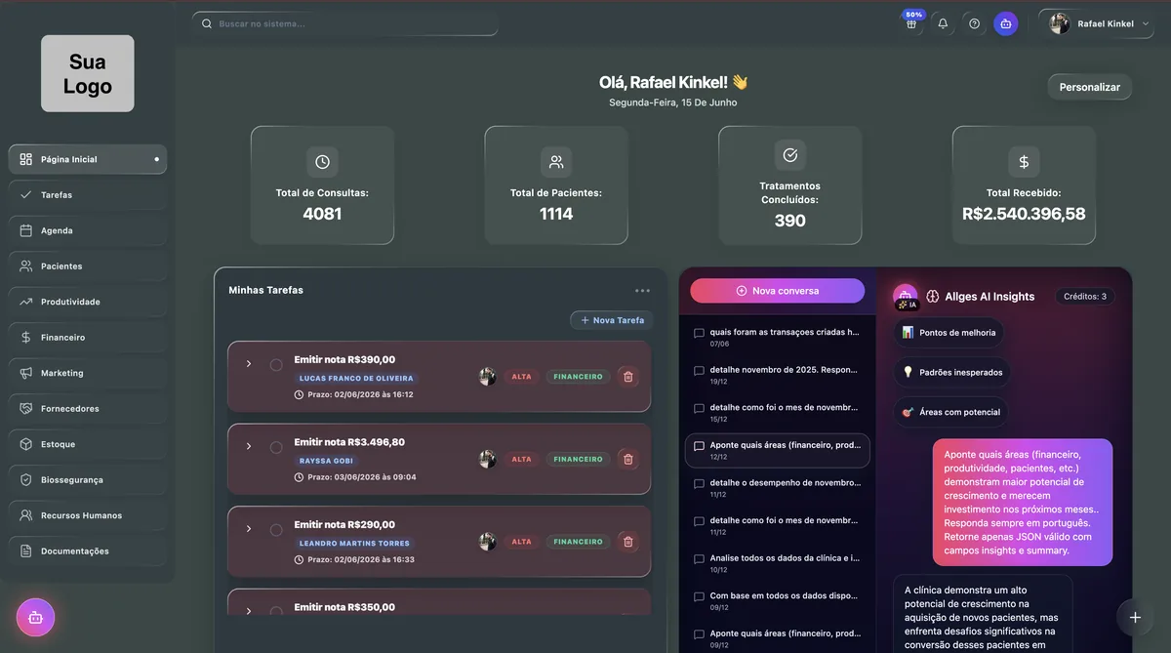Go to Financeiro in the sidebar
Viewport: 1171px width, 653px height.
88,338
